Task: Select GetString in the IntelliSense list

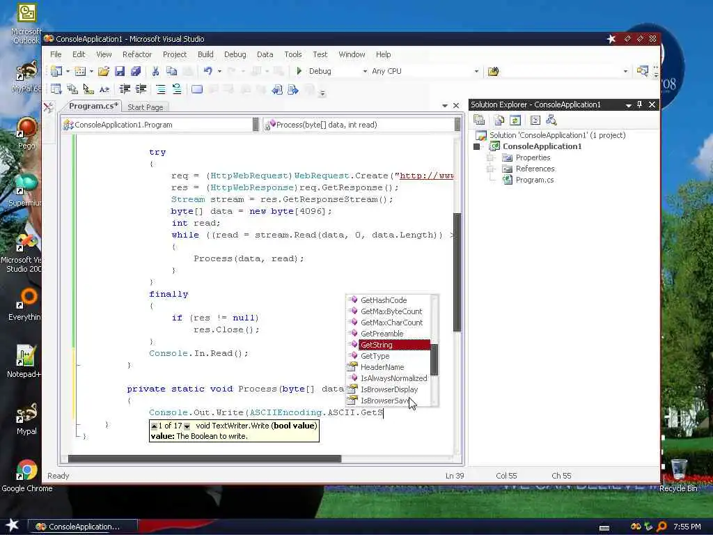Action: click(x=394, y=345)
